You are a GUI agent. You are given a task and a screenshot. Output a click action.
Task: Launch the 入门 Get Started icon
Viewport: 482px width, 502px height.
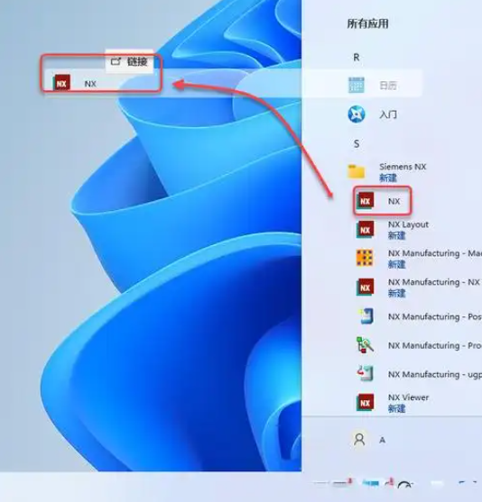tap(357, 114)
